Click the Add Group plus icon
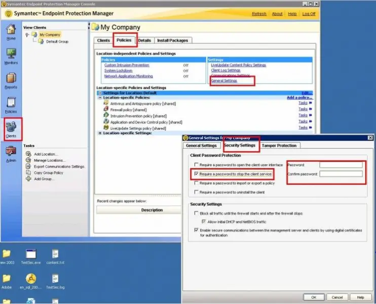Image resolution: width=376 pixels, height=304 pixels. coord(28,179)
